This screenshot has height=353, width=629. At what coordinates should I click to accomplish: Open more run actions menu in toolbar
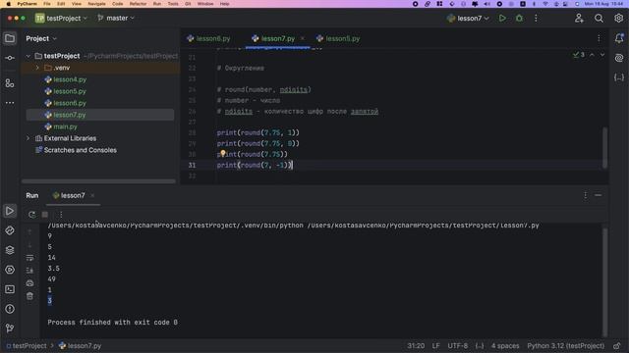click(x=536, y=19)
